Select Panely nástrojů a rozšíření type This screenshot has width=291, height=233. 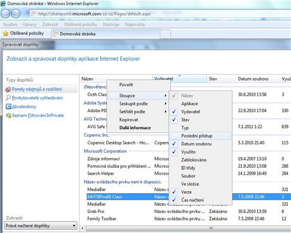[41, 89]
